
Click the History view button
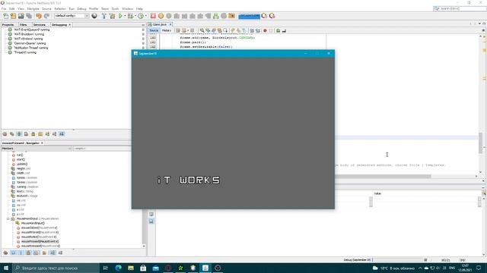[x=167, y=30]
